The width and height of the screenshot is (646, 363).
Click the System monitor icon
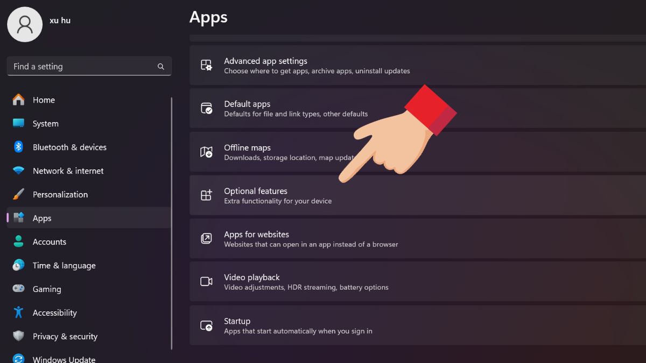tap(18, 123)
